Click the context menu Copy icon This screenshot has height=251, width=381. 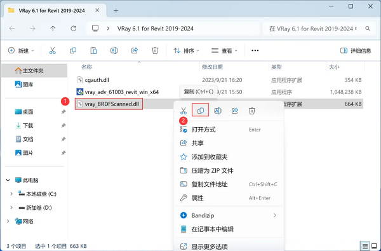(x=201, y=111)
